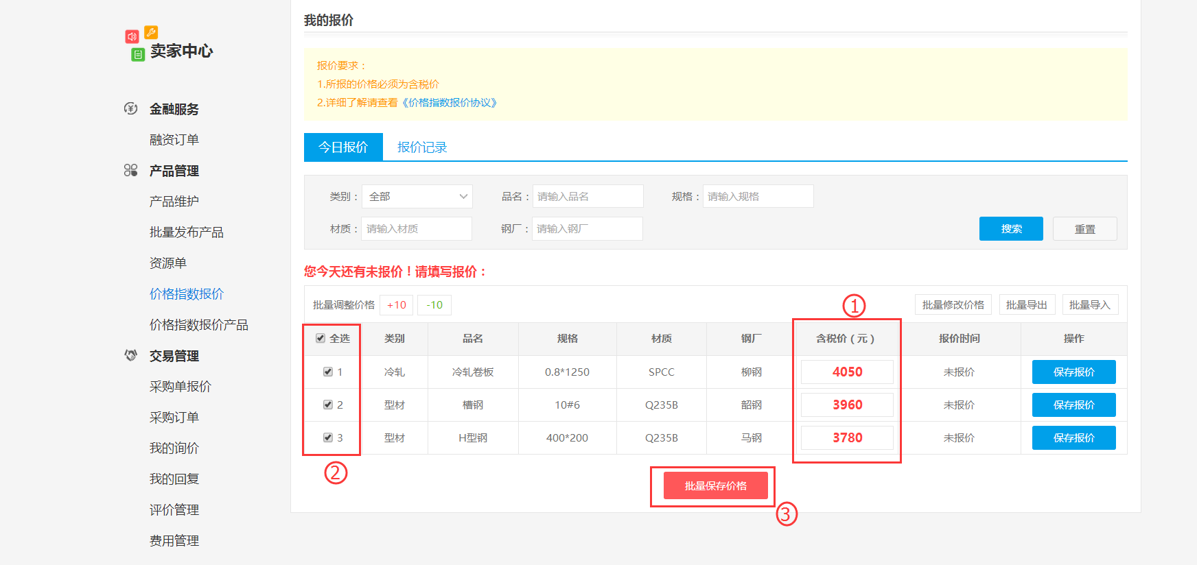Decrease prices with the -10 button

pyautogui.click(x=434, y=304)
